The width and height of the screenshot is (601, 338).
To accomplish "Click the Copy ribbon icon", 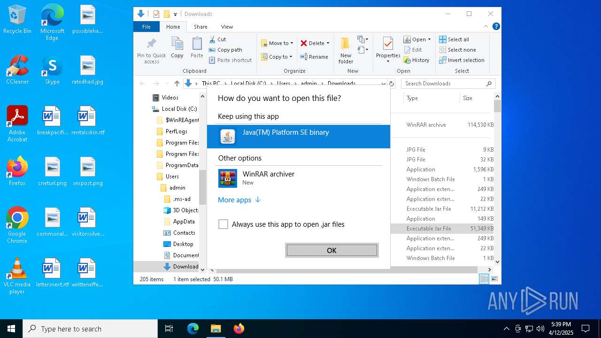I will point(177,48).
